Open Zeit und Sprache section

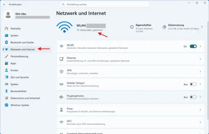pos(27,77)
